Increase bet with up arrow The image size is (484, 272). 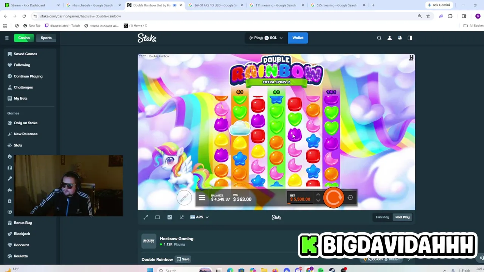[318, 195]
